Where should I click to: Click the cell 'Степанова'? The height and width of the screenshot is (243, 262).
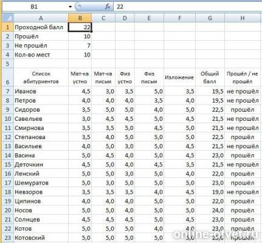pyautogui.click(x=41, y=137)
